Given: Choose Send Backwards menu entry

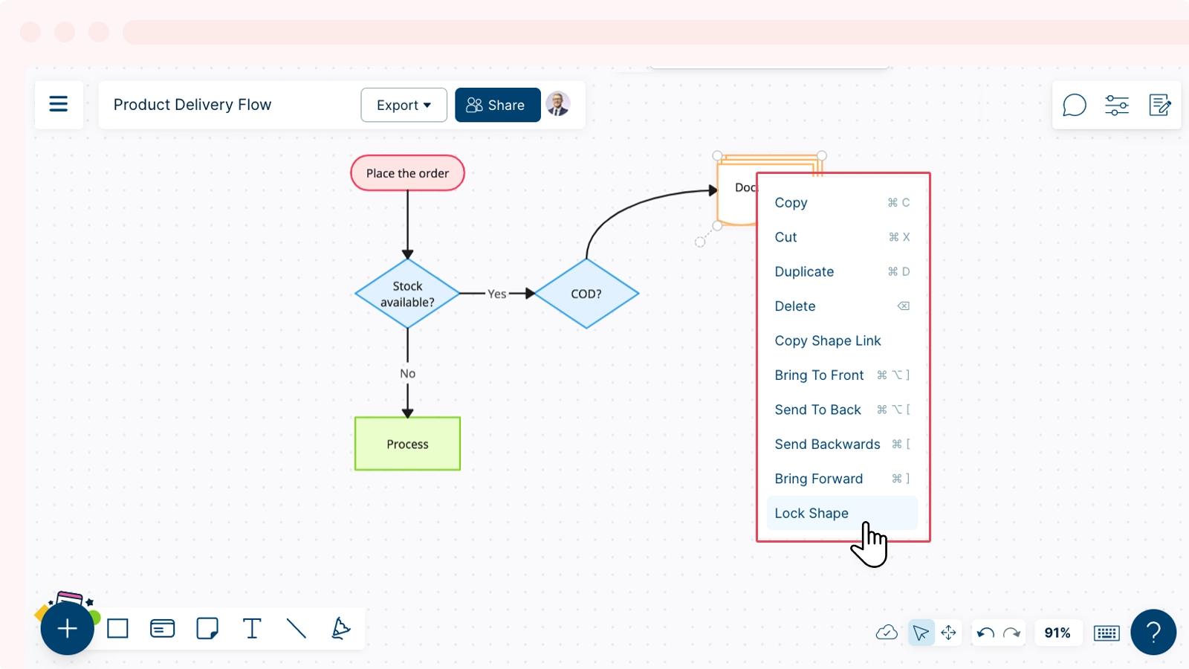Looking at the screenshot, I should tap(842, 445).
